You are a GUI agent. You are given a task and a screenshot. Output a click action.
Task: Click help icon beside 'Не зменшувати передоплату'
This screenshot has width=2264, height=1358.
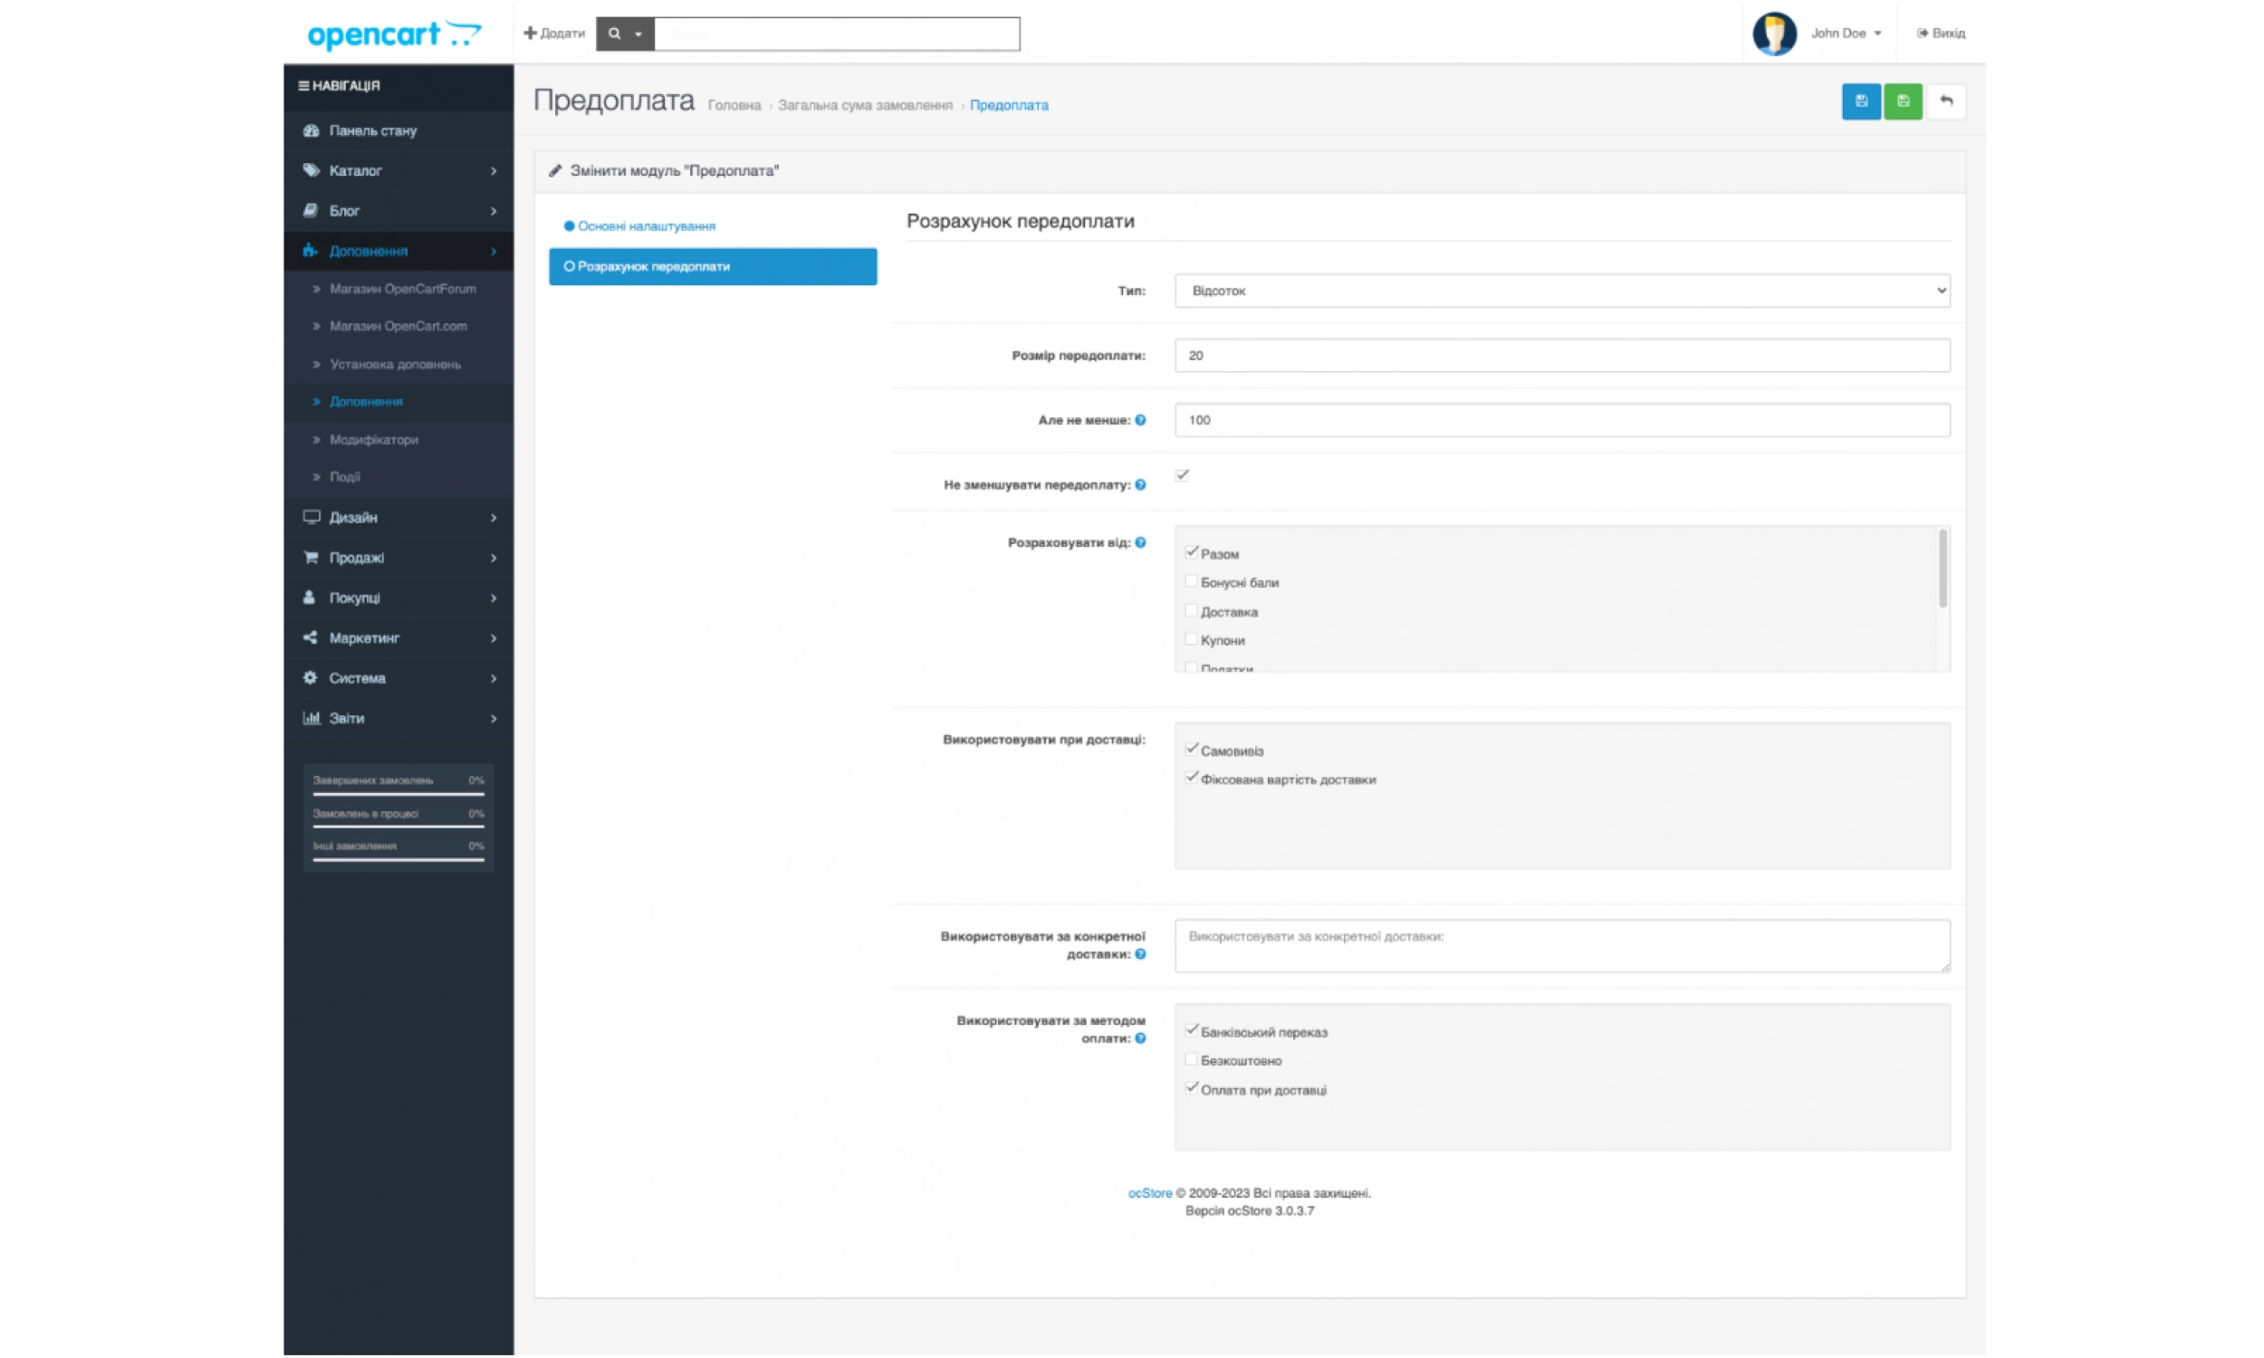coord(1140,485)
